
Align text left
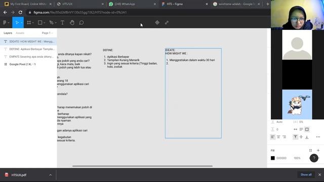pos(273,137)
